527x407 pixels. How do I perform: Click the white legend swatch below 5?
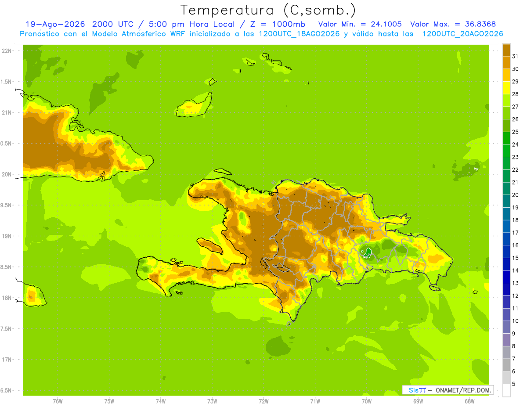(x=506, y=390)
